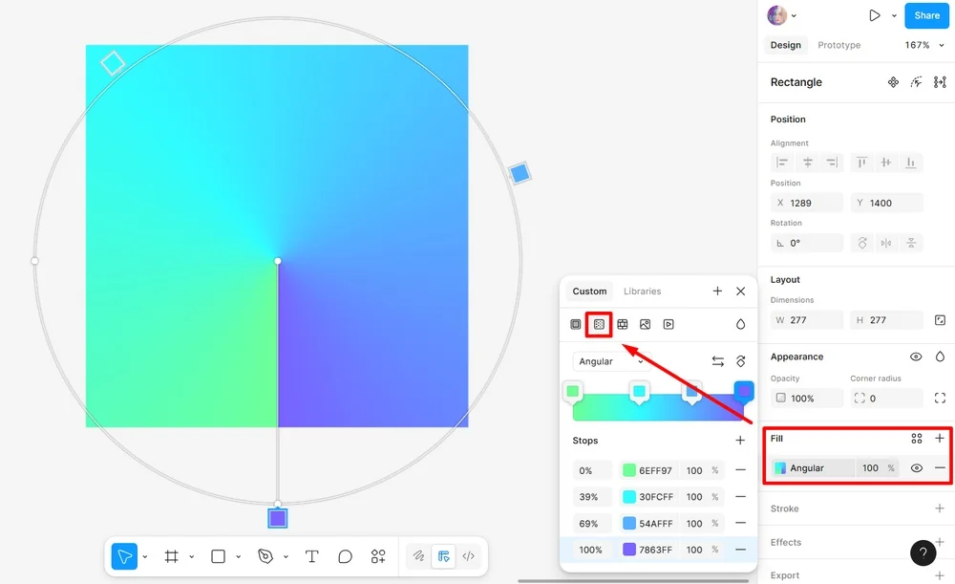The height and width of the screenshot is (584, 955).
Task: Expand Move tool options chevron
Action: click(145, 556)
